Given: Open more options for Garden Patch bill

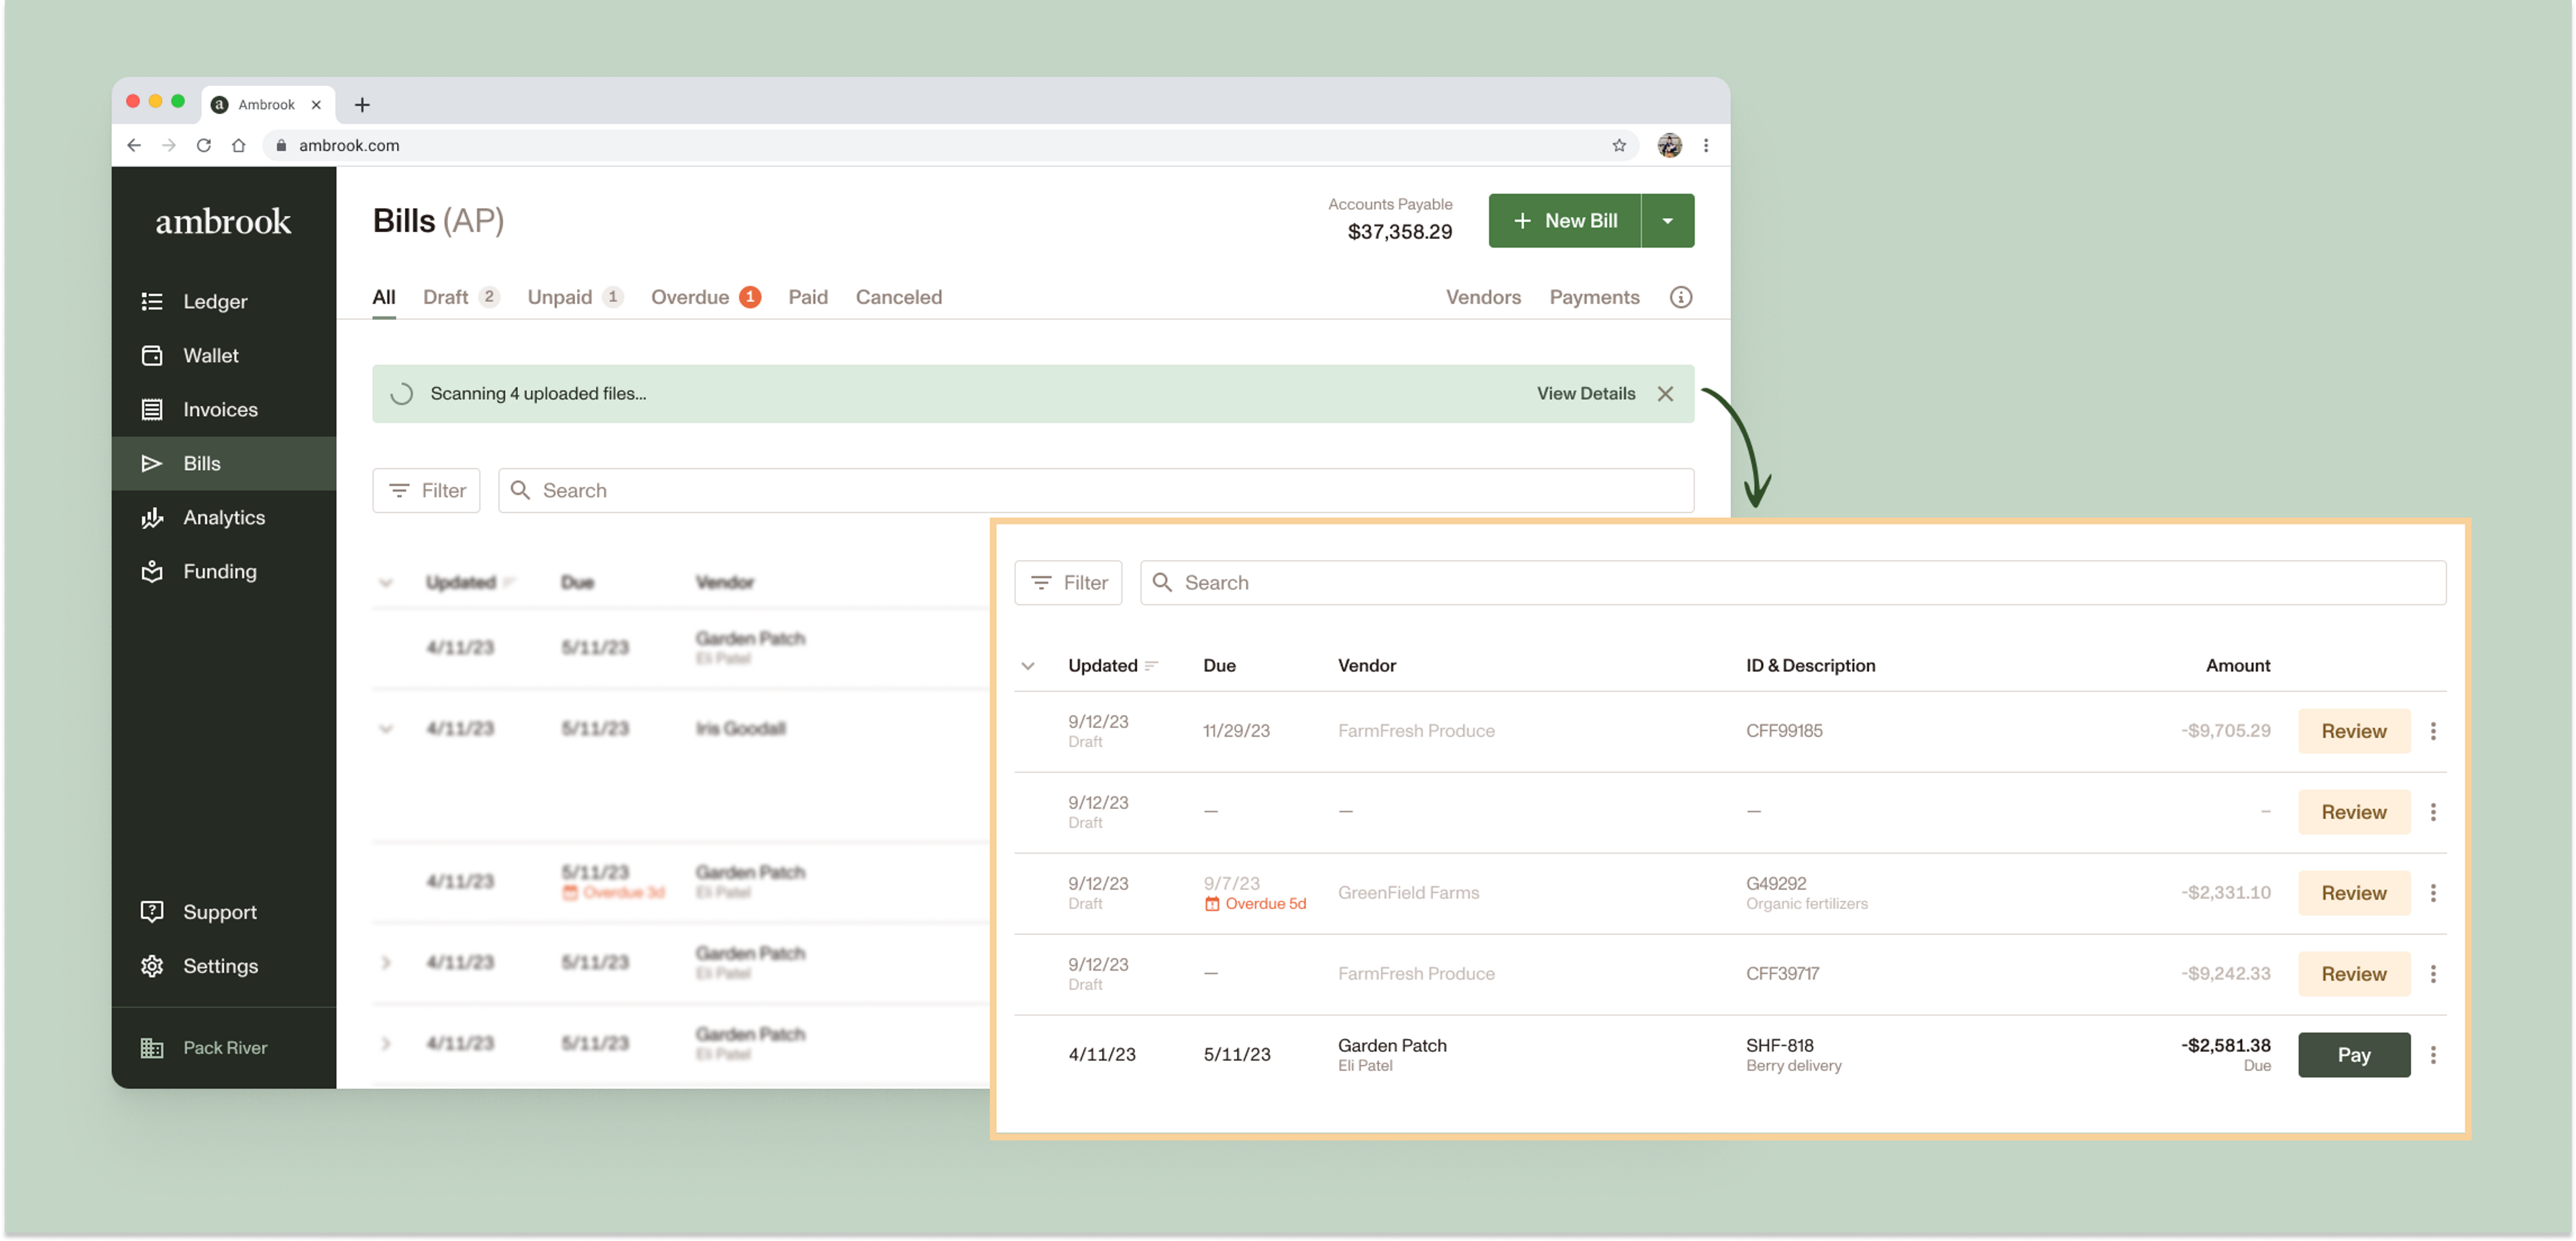Looking at the screenshot, I should [x=2432, y=1054].
